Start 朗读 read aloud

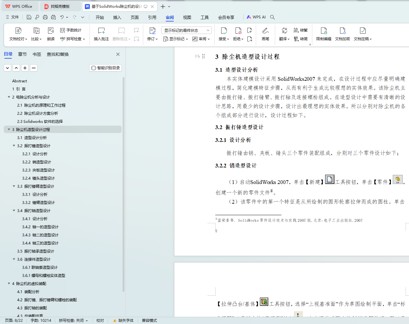click(x=51, y=34)
